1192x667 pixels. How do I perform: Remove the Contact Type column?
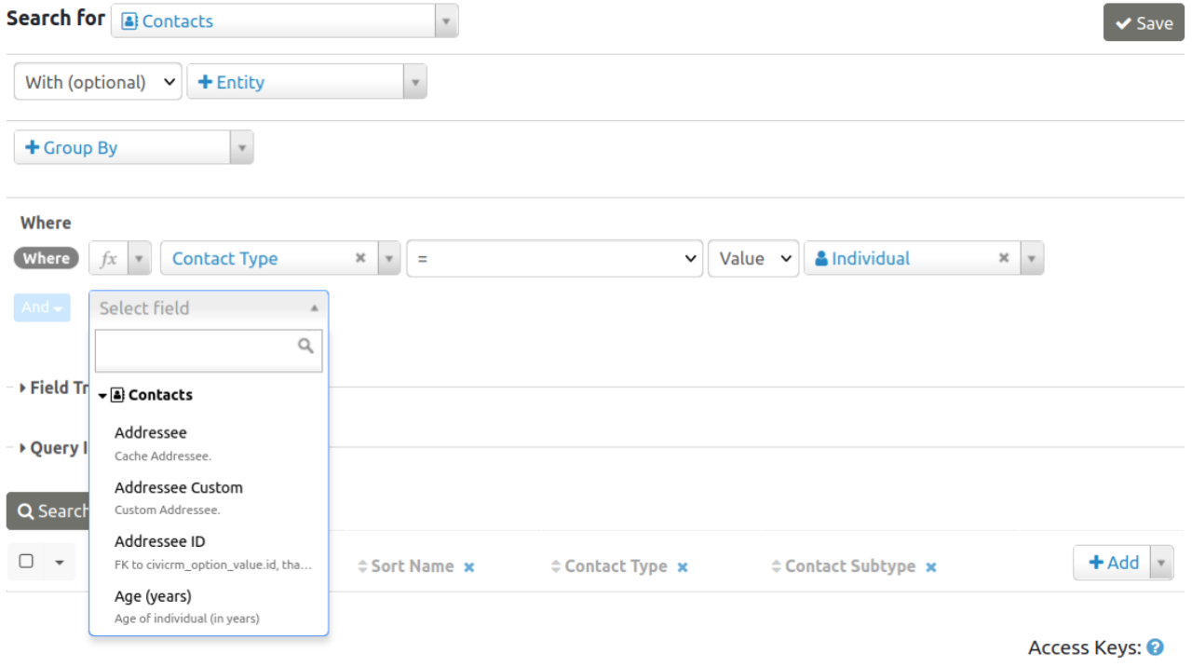683,567
